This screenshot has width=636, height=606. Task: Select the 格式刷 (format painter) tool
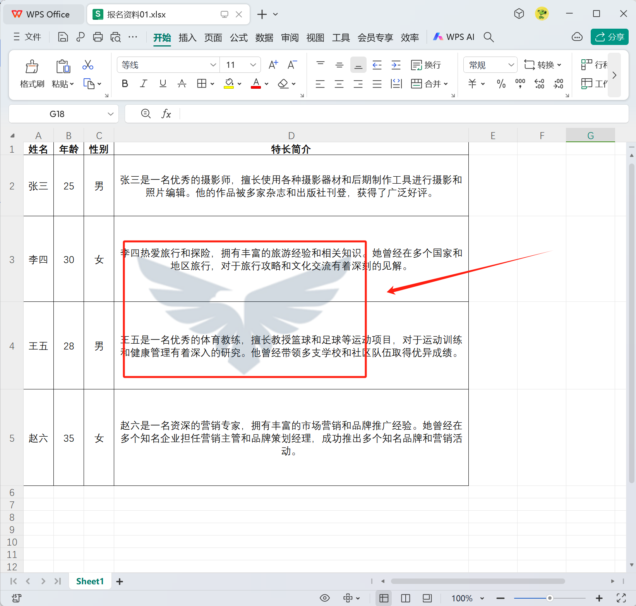pos(32,74)
